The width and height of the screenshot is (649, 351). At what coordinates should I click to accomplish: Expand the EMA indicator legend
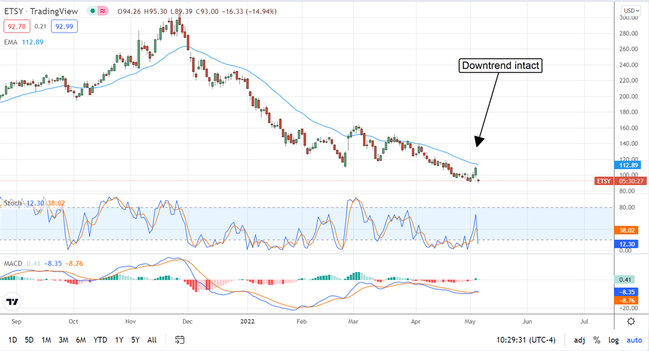pos(10,43)
